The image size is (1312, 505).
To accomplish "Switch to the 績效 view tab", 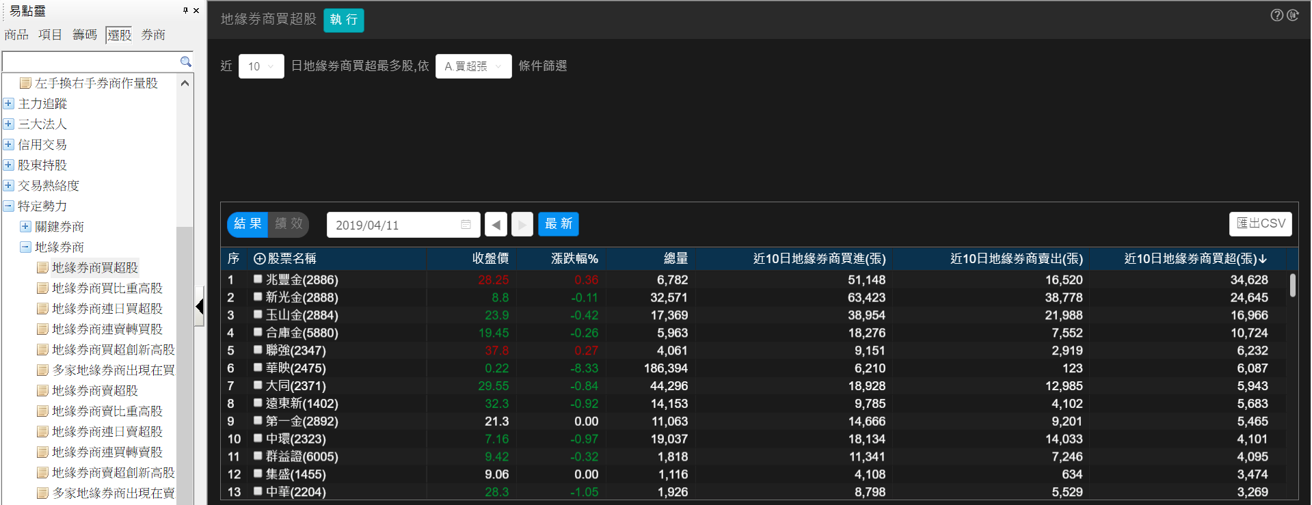I will click(289, 224).
